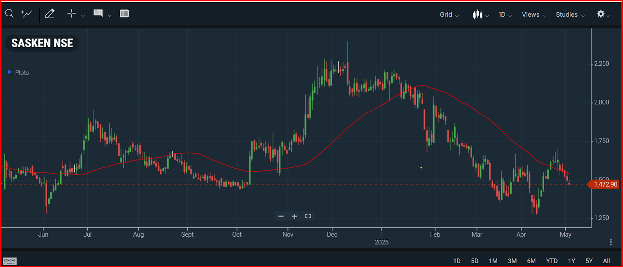Open chart settings gear
This screenshot has width=623, height=267.
tap(601, 14)
